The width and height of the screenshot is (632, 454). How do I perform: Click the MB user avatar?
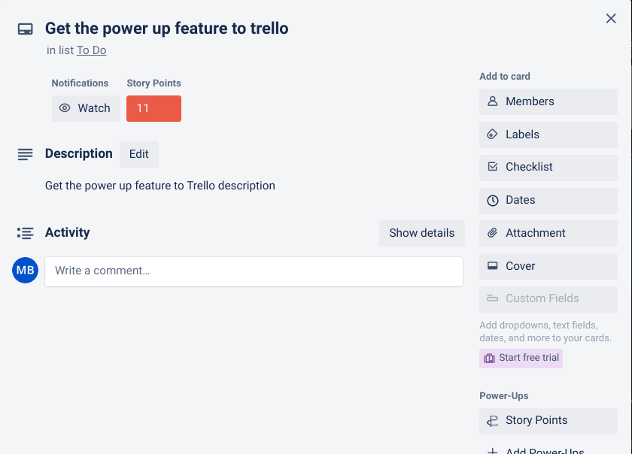[26, 271]
